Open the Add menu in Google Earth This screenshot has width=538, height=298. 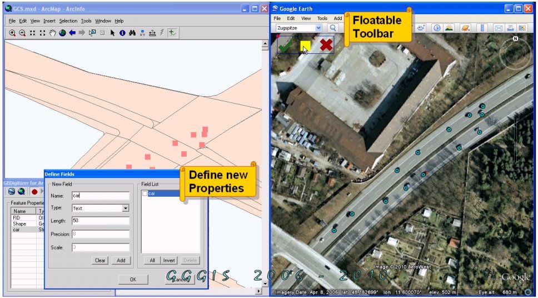[x=338, y=18]
